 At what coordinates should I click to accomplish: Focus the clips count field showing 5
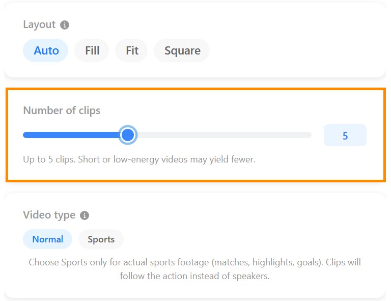pyautogui.click(x=345, y=135)
